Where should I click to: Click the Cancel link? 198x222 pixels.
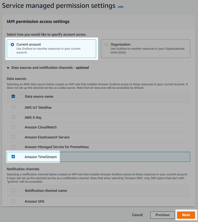click(x=137, y=215)
